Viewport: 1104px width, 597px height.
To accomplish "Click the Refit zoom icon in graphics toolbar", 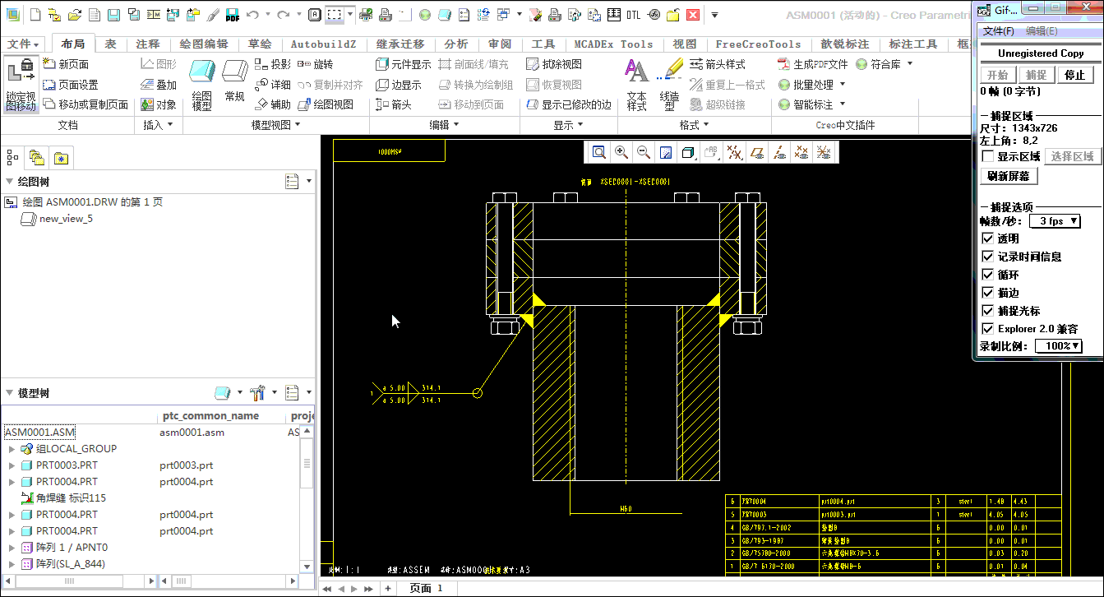I will pyautogui.click(x=599, y=152).
